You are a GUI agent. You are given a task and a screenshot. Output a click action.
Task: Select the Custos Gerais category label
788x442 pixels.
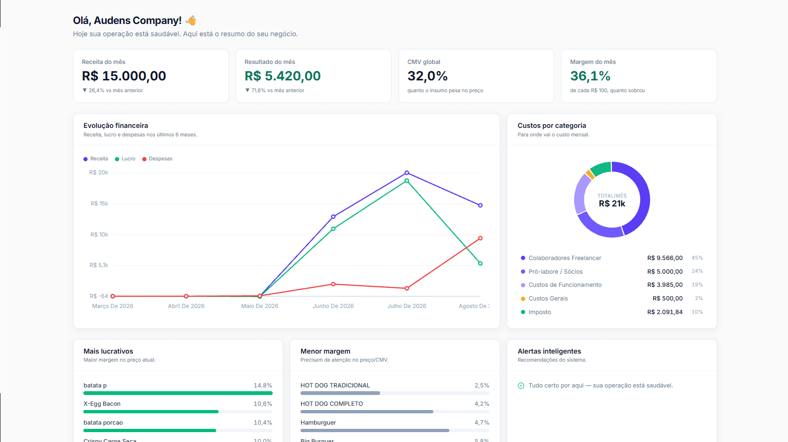coord(548,299)
